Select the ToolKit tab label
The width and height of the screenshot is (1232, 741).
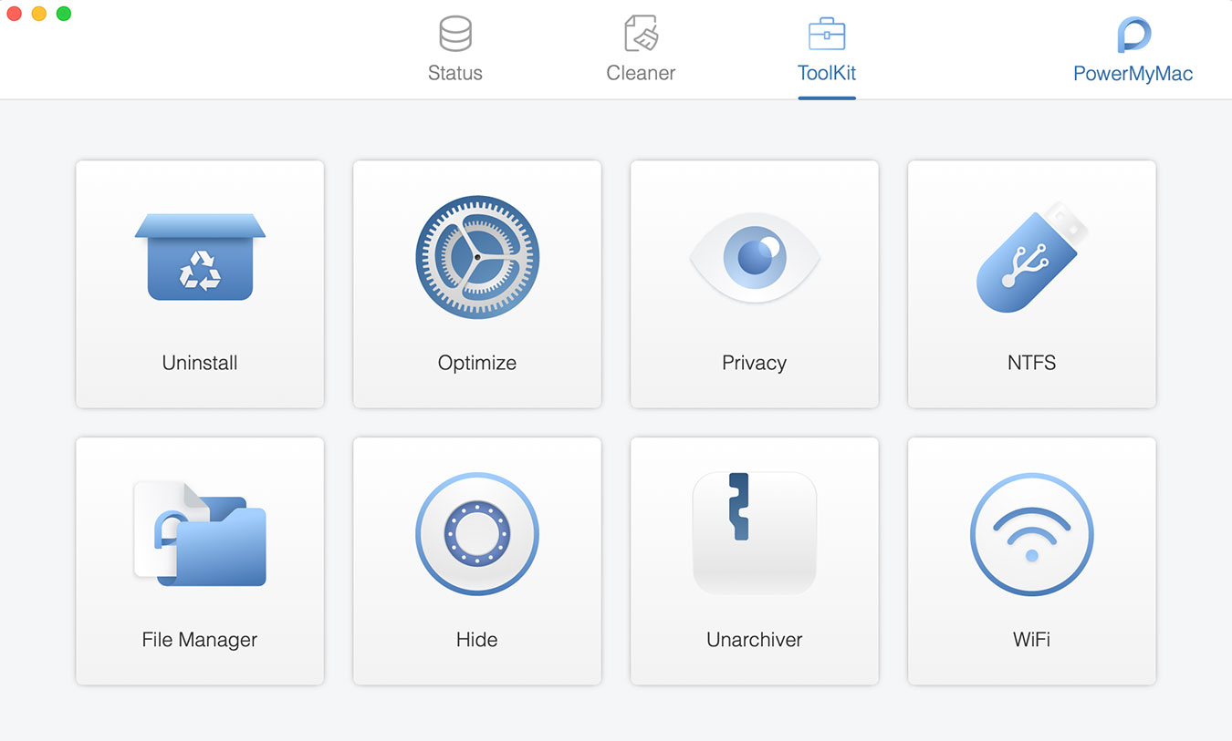pos(827,73)
